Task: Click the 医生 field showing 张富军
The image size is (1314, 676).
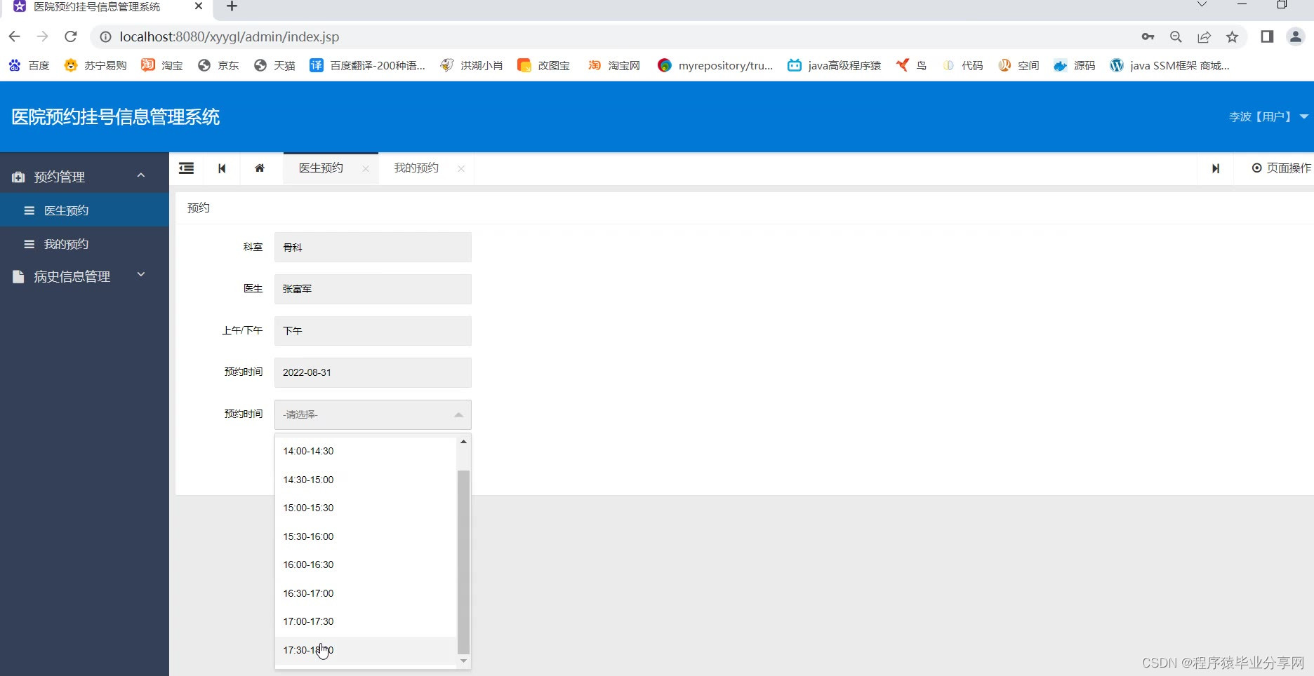Action: click(373, 289)
